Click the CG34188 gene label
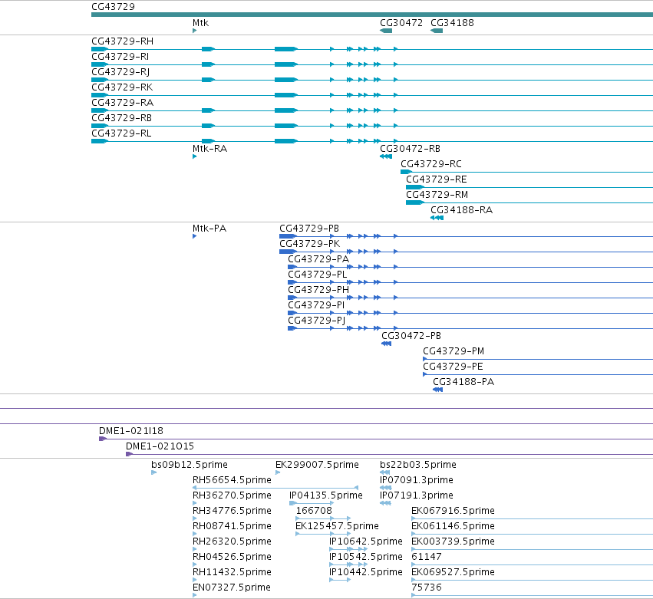The height and width of the screenshot is (599, 653). point(452,23)
